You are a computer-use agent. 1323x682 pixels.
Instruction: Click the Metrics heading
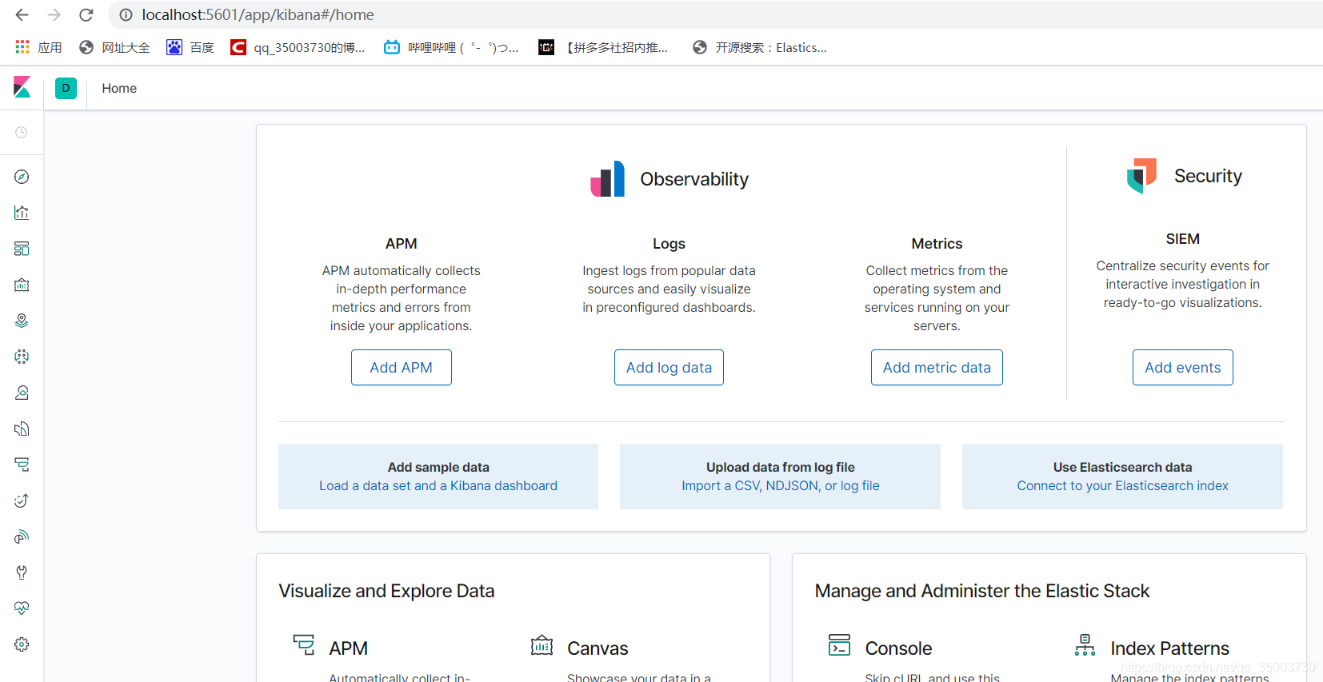click(x=937, y=244)
